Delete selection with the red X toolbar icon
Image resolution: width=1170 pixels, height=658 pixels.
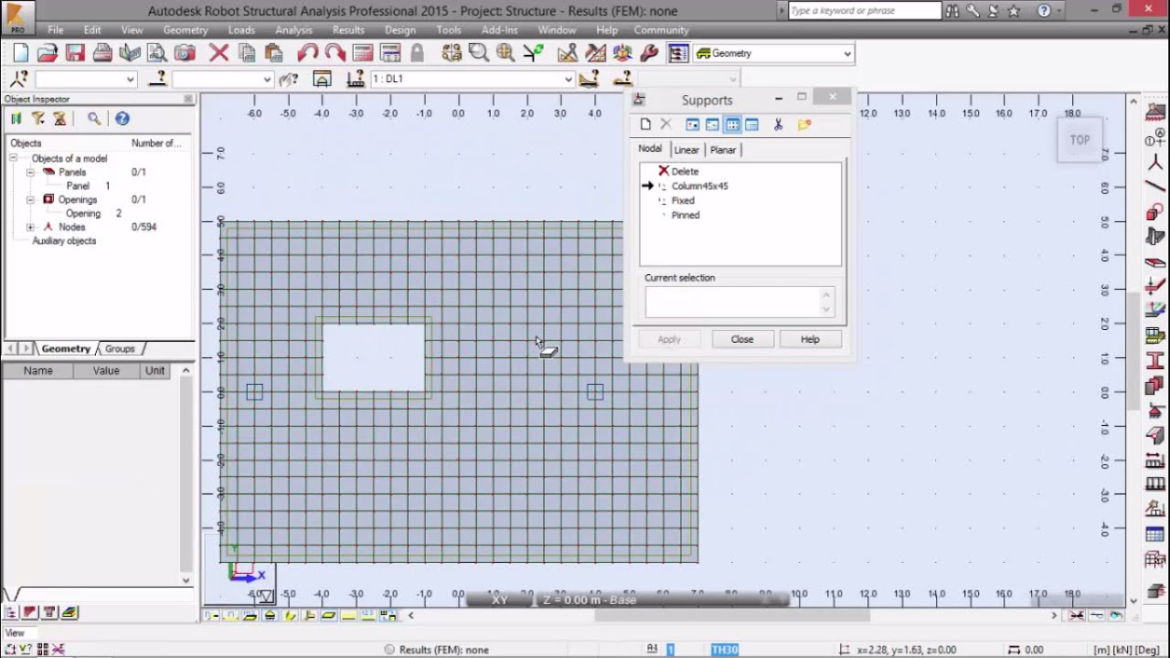(218, 53)
